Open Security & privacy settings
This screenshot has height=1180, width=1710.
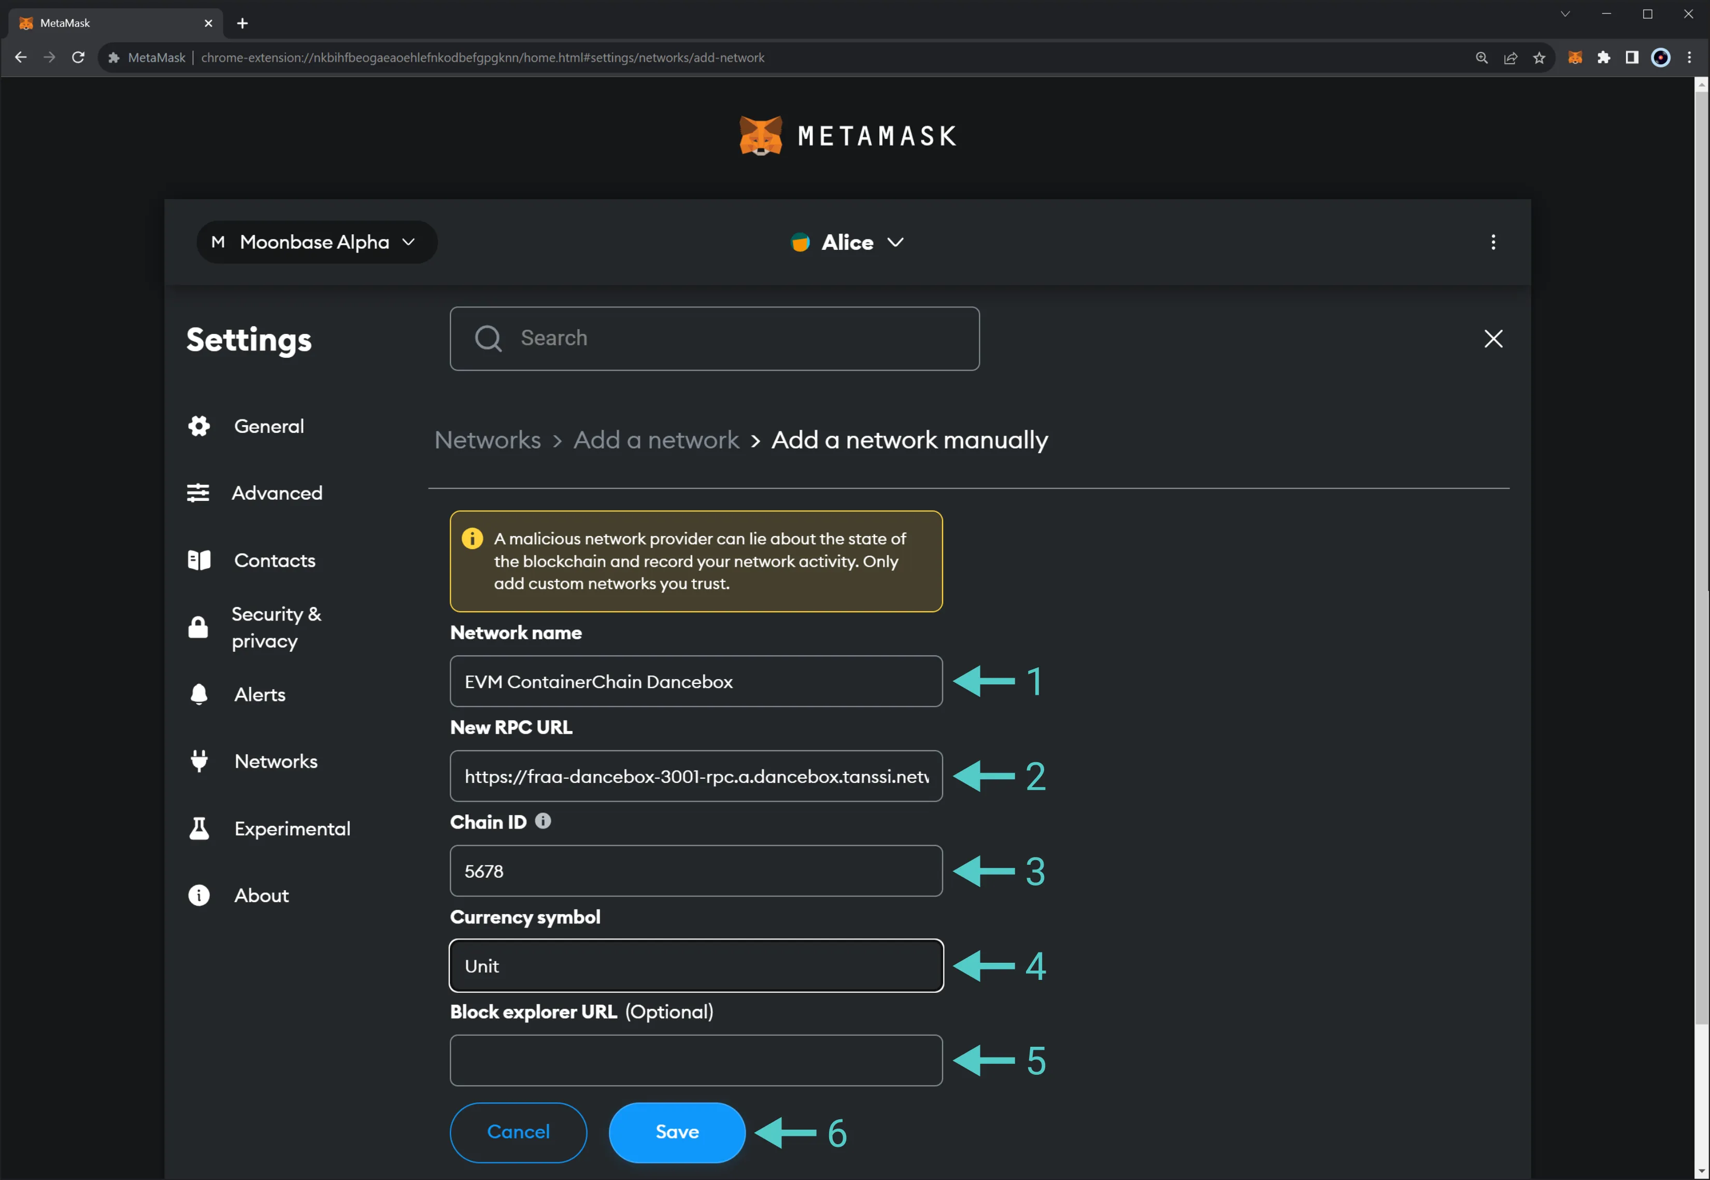(277, 626)
